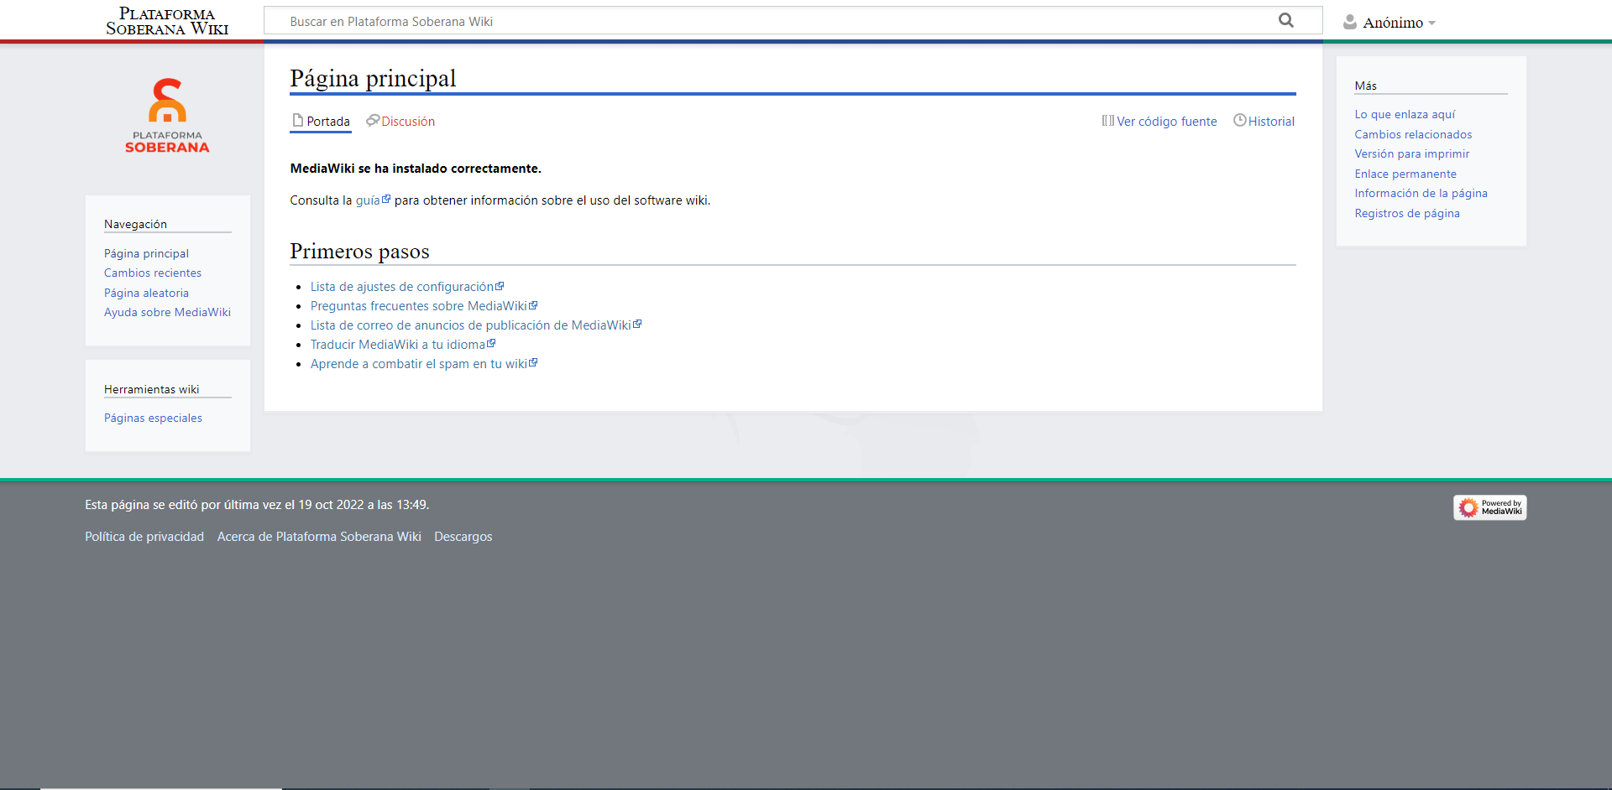View the page Historial tab
Screen dimensions: 1612x790
coord(1264,122)
